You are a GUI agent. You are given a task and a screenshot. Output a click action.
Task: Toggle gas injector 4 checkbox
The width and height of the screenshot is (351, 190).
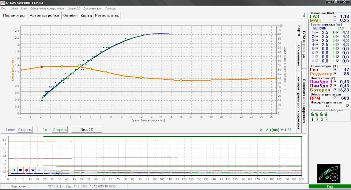[x=337, y=44]
